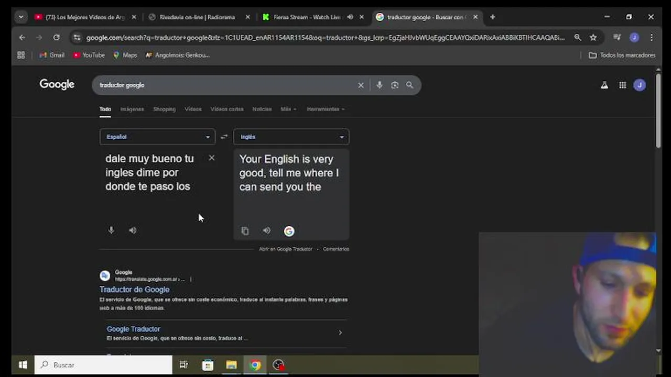Open Chrome three-dot menu
The image size is (671, 377).
pos(652,37)
